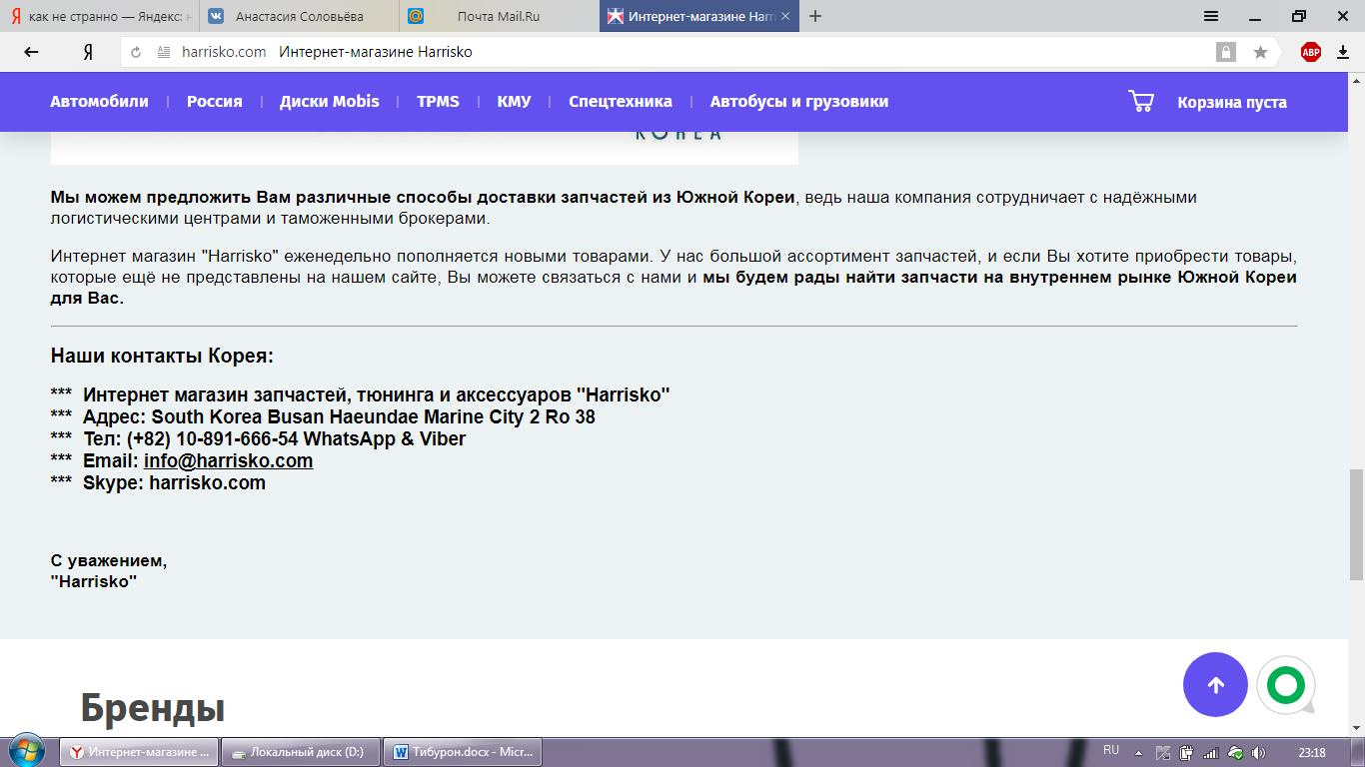Open the Автобусы и грузовики menu item

pos(798,101)
